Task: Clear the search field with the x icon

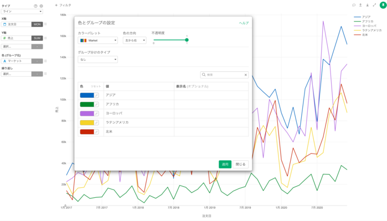Action: pos(246,75)
